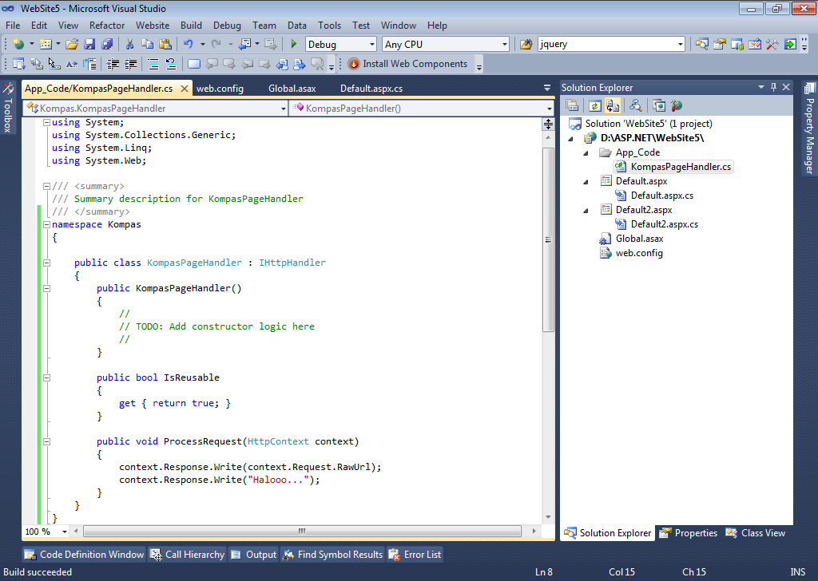Click the editor vertical scrollbar thumb
Image resolution: width=818 pixels, height=581 pixels.
tap(548, 239)
